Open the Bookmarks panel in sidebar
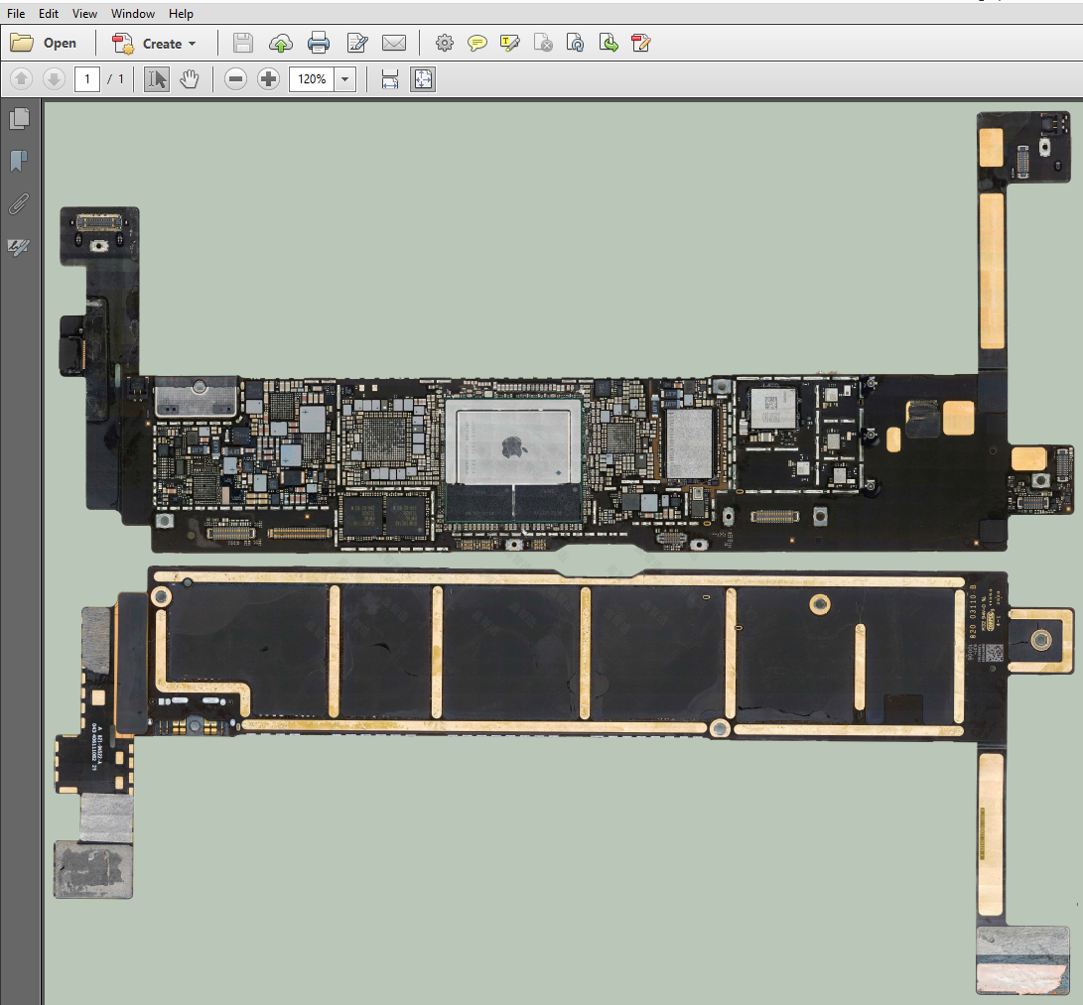The width and height of the screenshot is (1083, 1005). point(19,161)
